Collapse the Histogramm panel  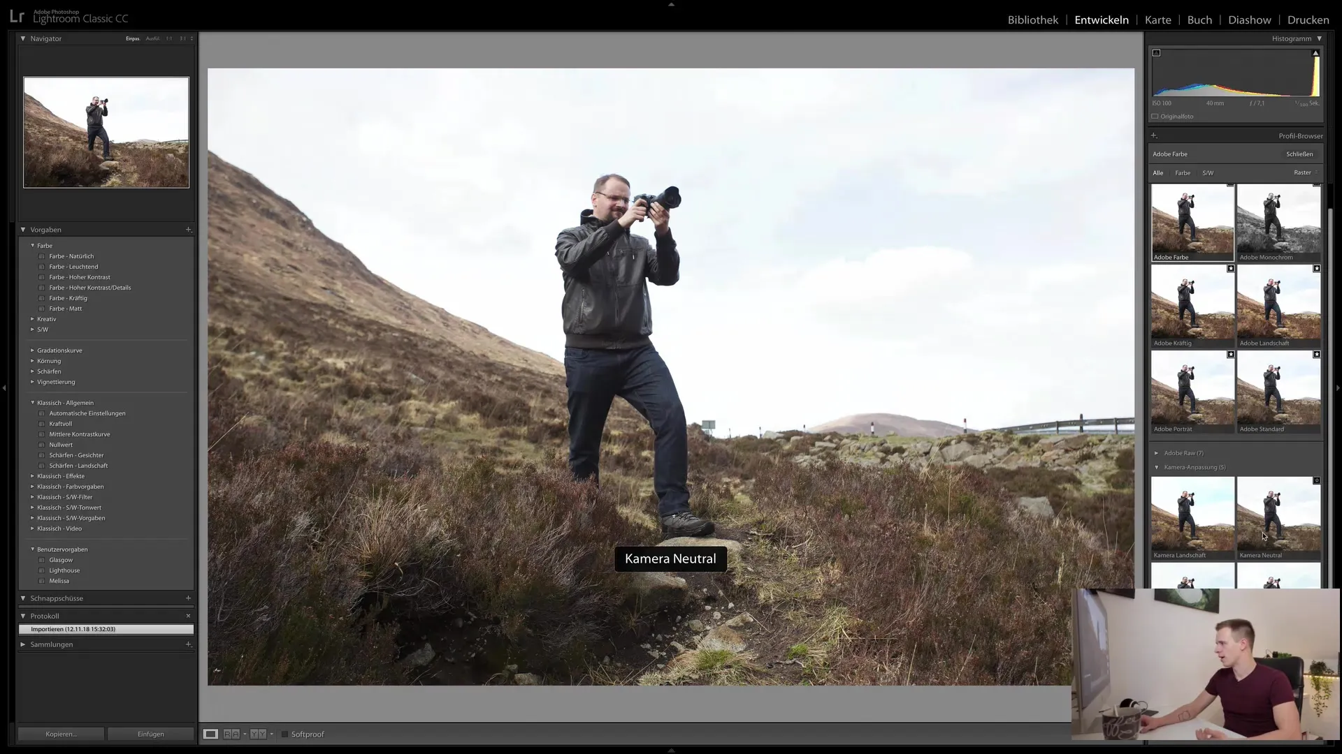(x=1320, y=38)
